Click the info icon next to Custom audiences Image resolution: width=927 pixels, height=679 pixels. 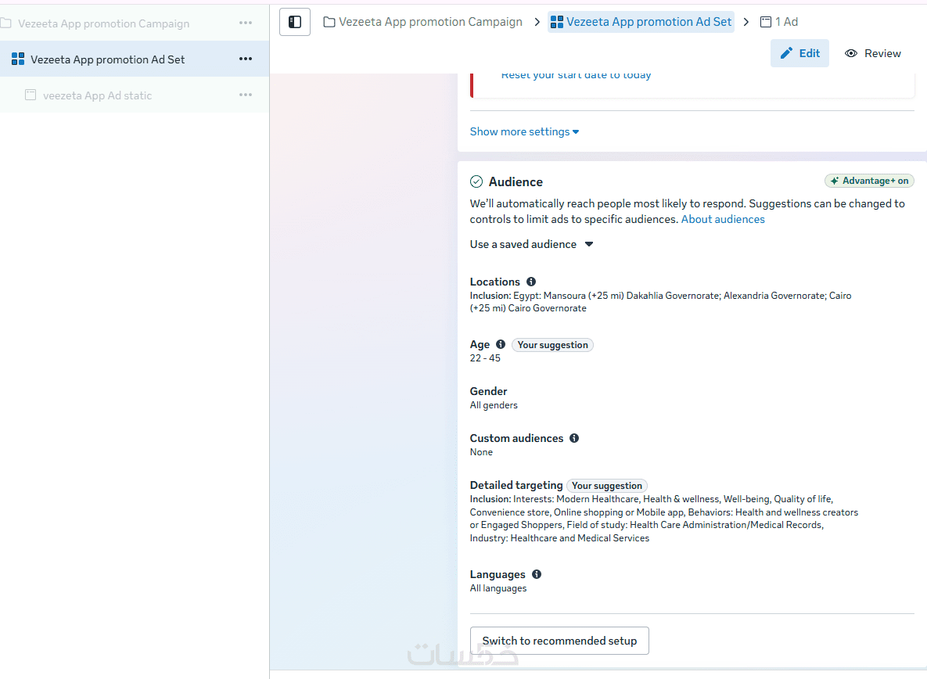[x=574, y=439]
